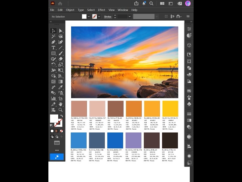
Task: Select the Zoom tool
Action: [x=60, y=110]
